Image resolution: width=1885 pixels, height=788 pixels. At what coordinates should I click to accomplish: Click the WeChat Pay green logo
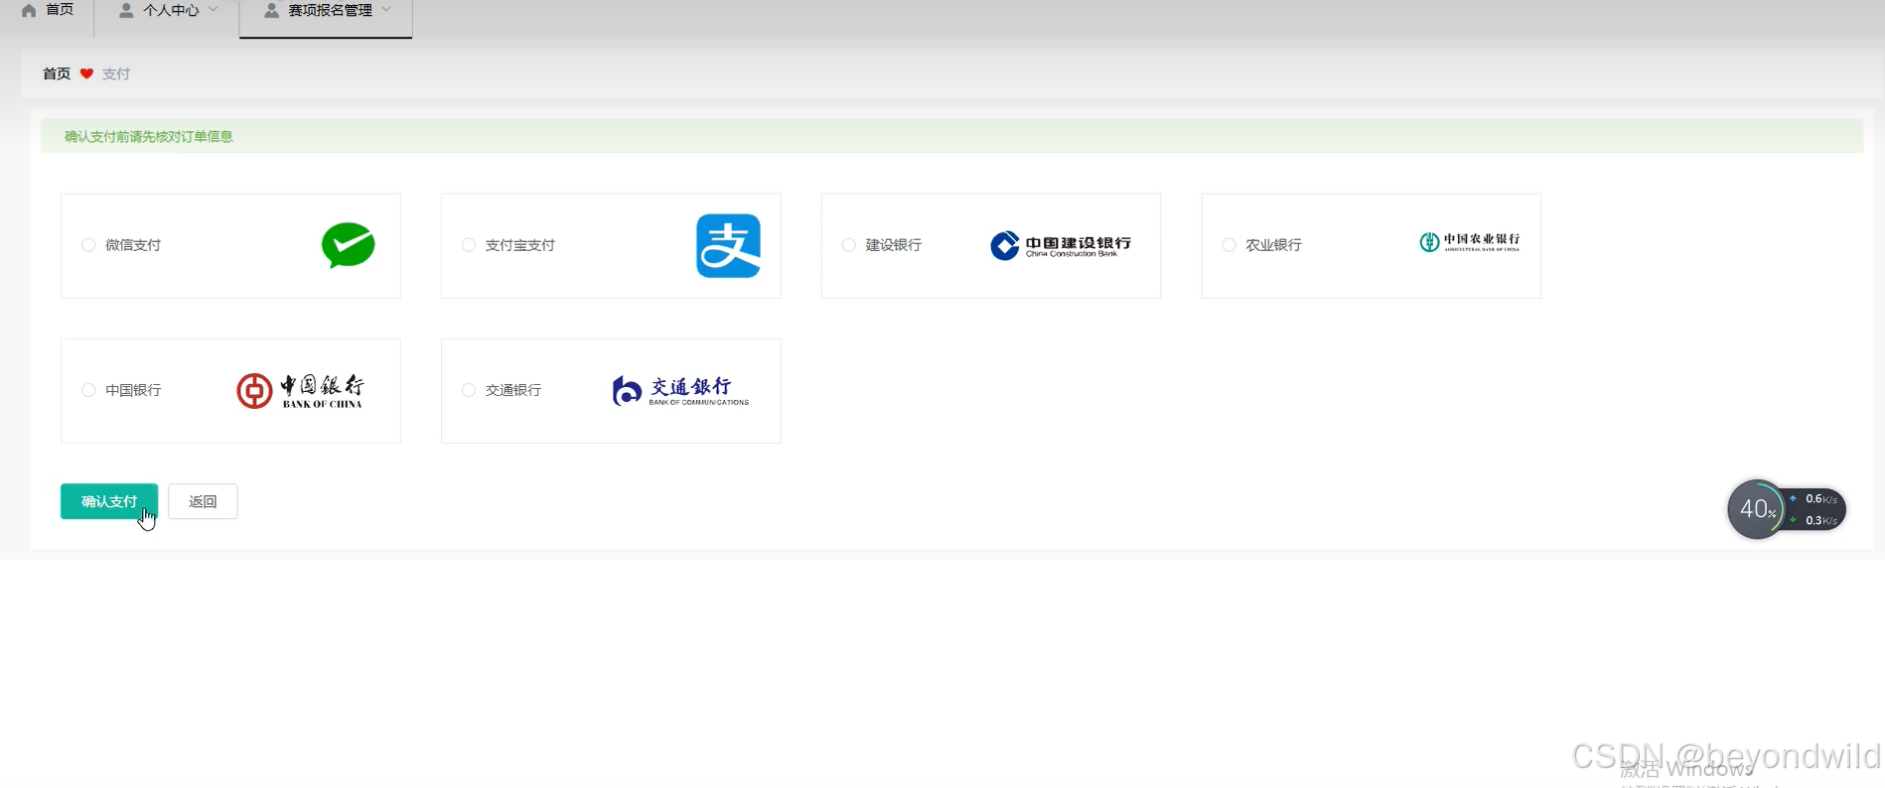[x=348, y=245]
